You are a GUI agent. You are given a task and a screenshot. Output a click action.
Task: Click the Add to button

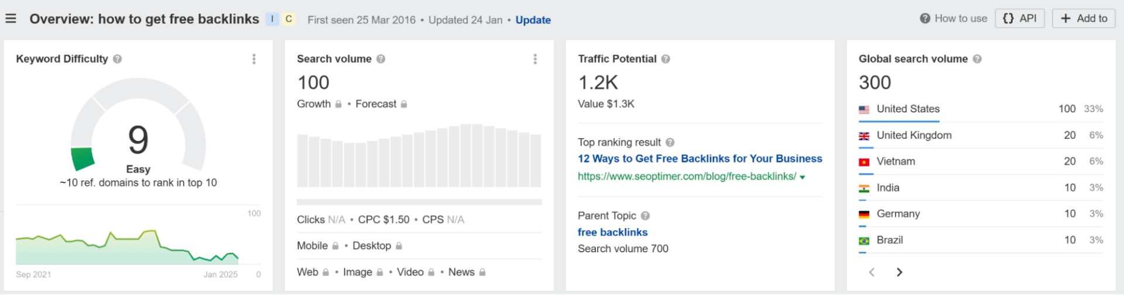[x=1084, y=19]
